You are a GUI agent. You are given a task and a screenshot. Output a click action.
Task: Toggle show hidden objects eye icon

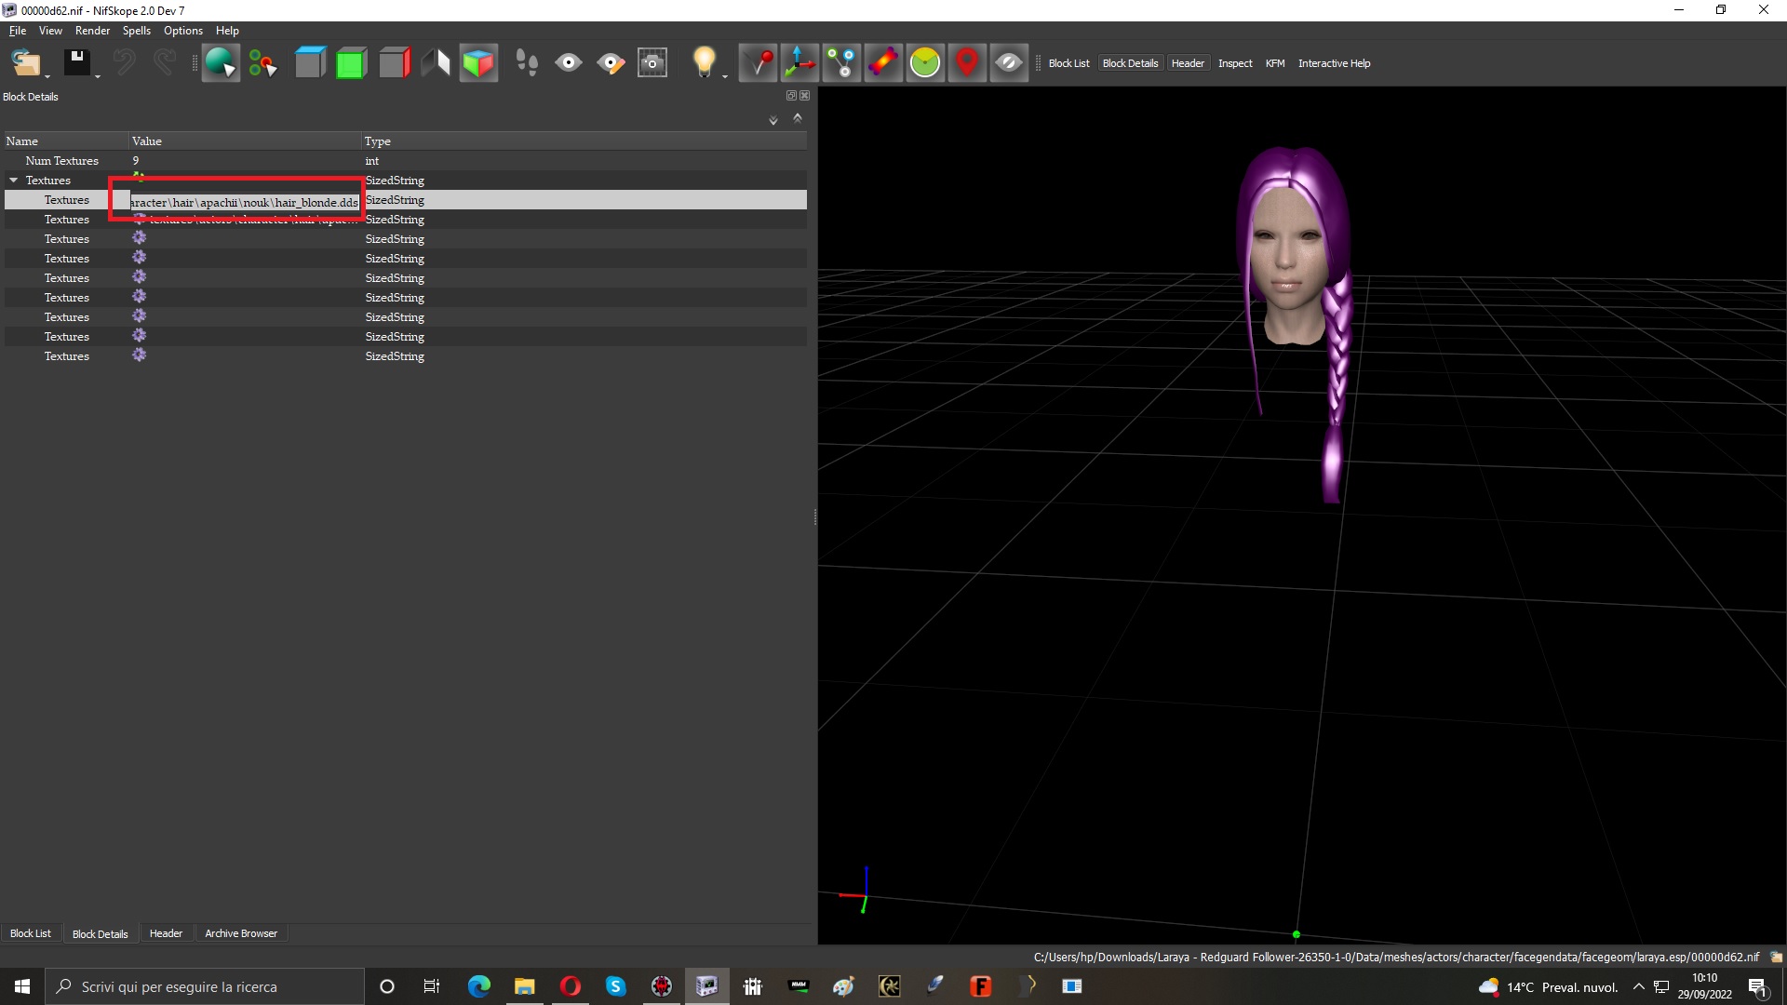[1009, 63]
